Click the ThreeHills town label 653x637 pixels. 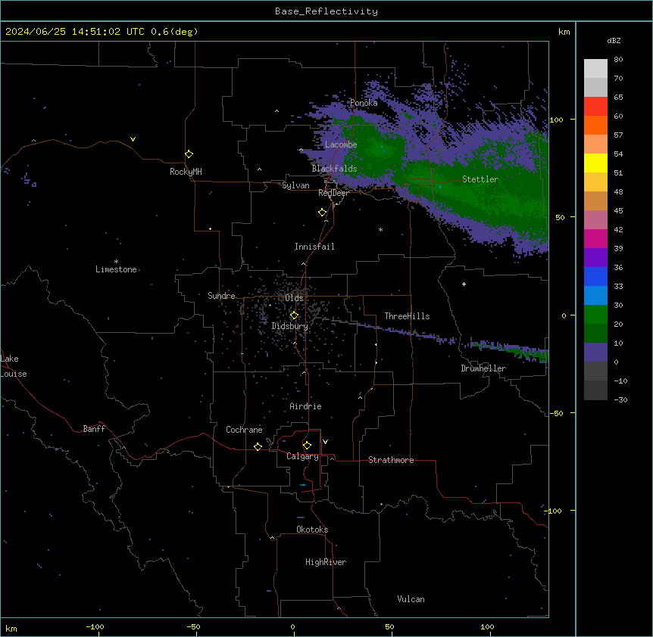click(407, 316)
